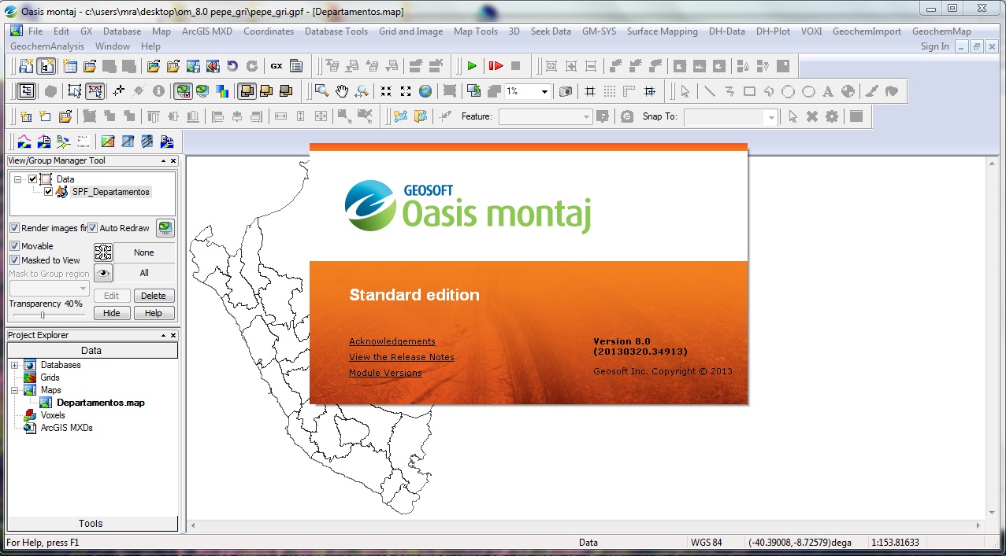Click the eye visibility icon beside All
The width and height of the screenshot is (1006, 556).
(103, 273)
